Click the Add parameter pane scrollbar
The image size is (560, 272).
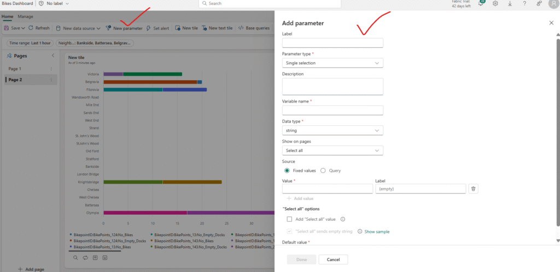[x=557, y=131]
